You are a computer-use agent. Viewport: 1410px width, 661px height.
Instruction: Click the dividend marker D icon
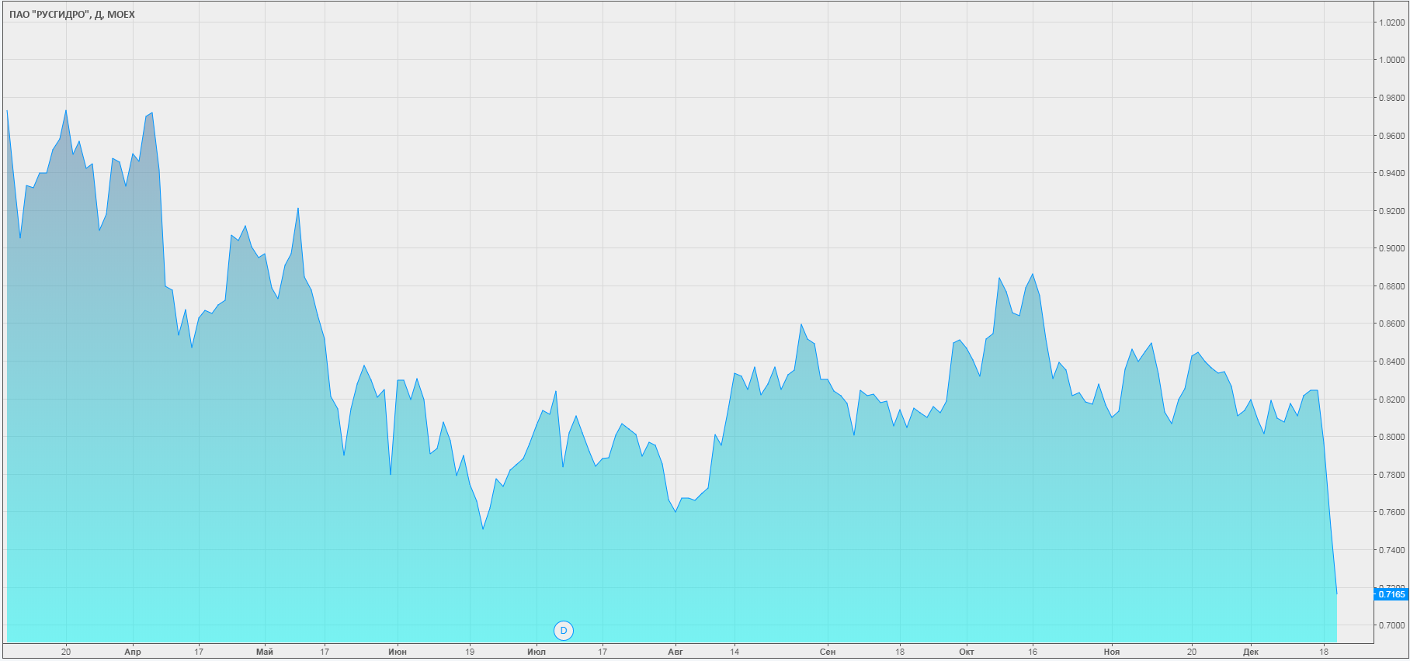pyautogui.click(x=564, y=631)
